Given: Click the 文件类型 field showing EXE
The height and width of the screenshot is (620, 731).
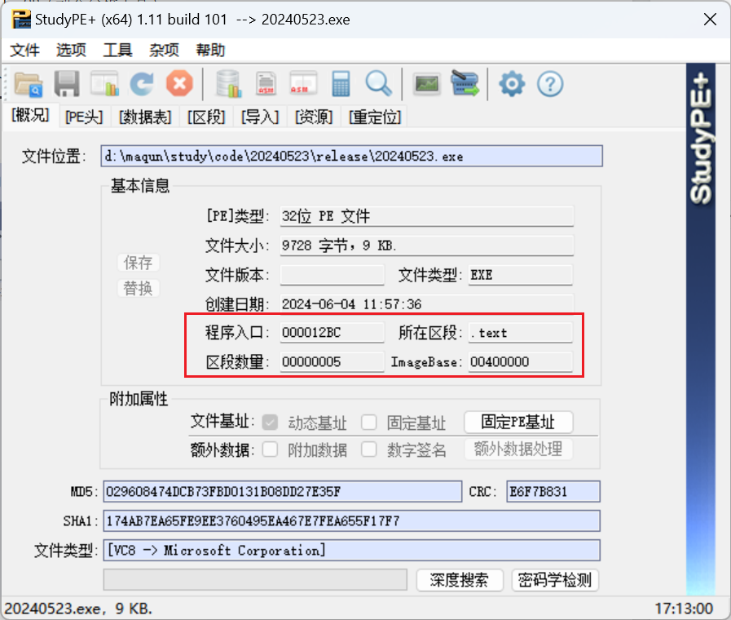Looking at the screenshot, I should 520,275.
